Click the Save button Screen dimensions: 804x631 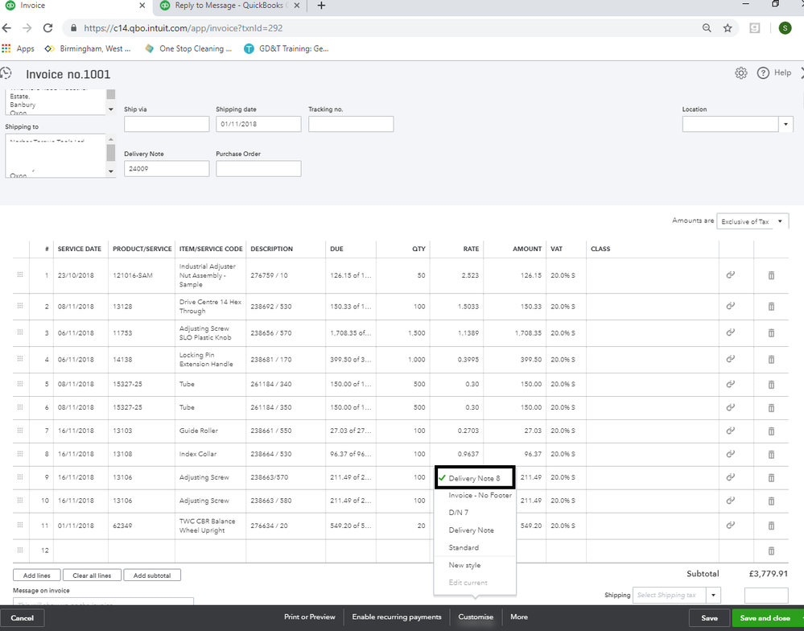point(709,617)
